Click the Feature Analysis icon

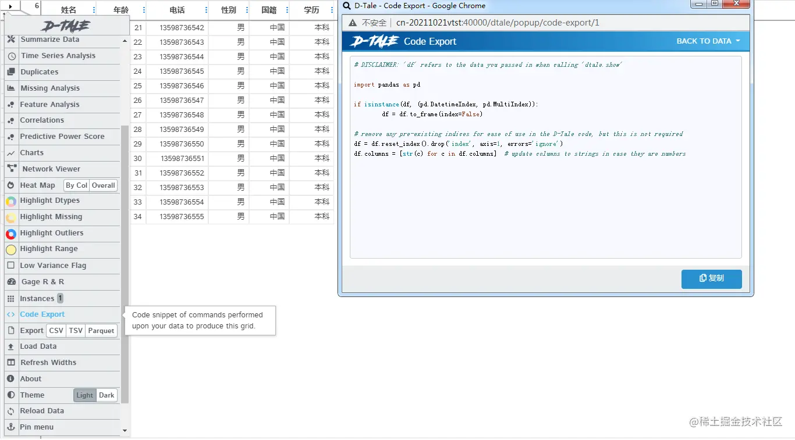click(10, 105)
